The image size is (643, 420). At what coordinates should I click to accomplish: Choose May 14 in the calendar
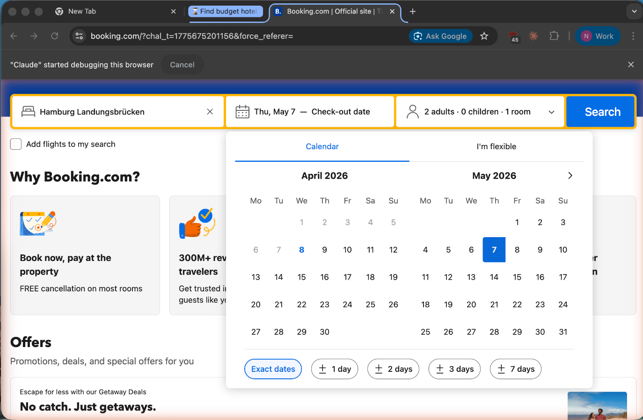pyautogui.click(x=494, y=277)
